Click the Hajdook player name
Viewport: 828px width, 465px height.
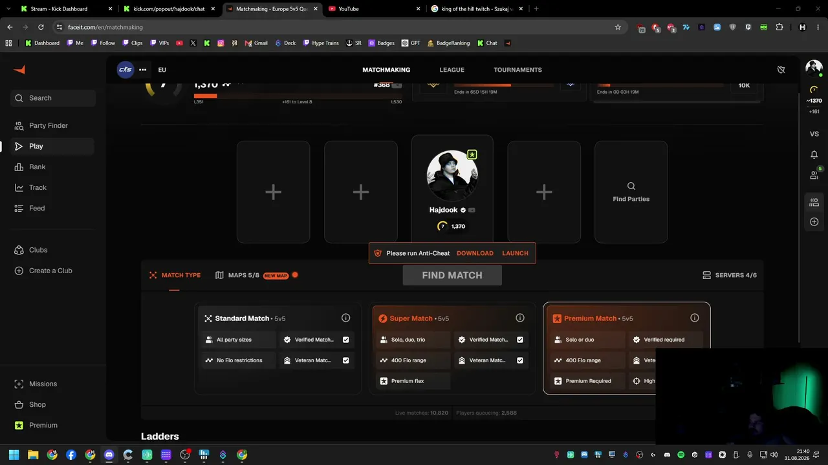coord(443,210)
